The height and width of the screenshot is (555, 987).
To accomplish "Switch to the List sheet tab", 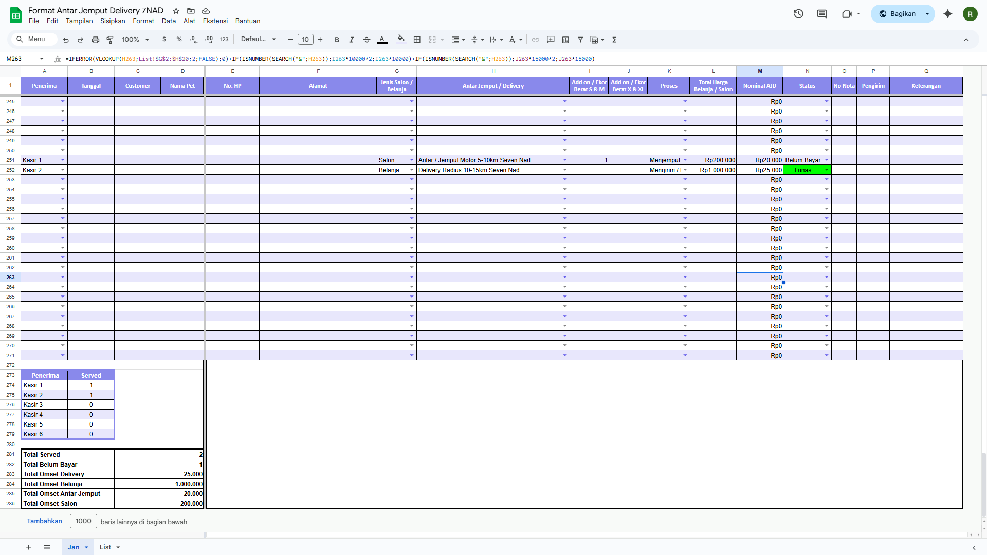I will 105,547.
